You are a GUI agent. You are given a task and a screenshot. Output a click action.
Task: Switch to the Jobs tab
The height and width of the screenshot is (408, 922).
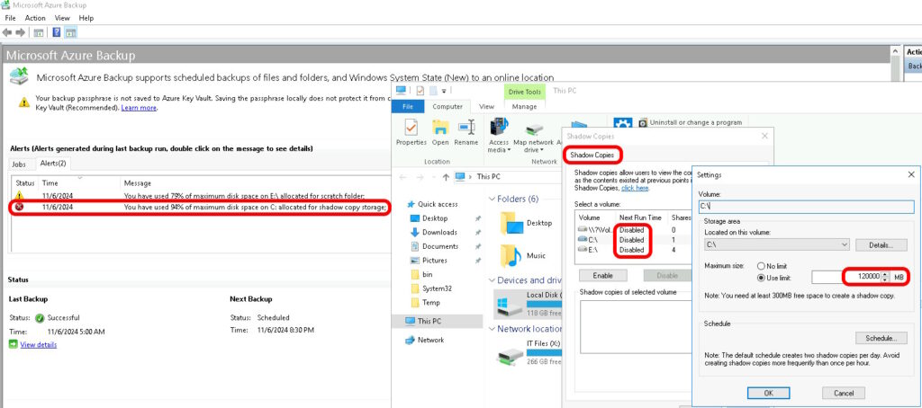(x=18, y=164)
